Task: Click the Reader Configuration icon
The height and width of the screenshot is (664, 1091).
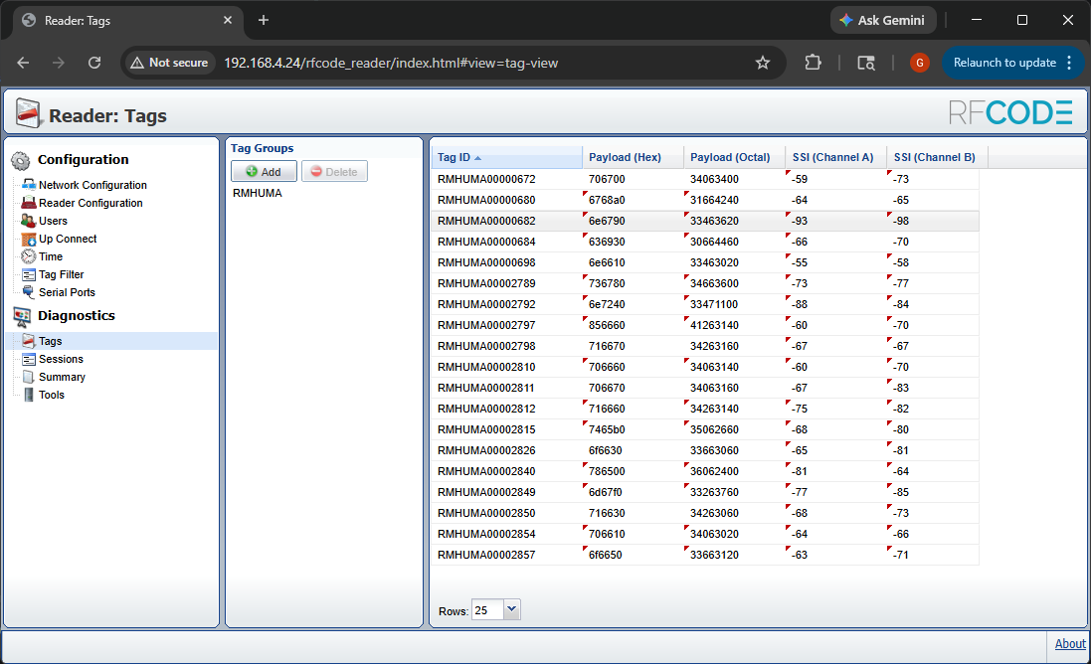Action: tap(29, 203)
